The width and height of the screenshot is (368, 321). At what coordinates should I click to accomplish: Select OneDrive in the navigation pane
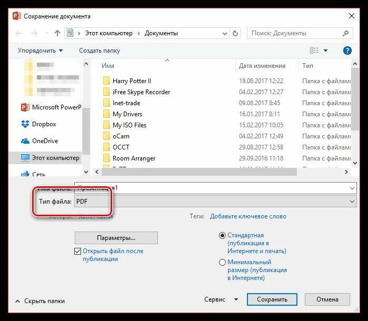39,141
